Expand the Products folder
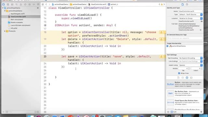208x117 pixels. (x=5, y=31)
